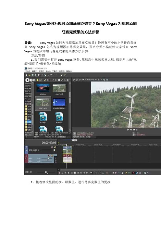Click the video output FX icon in preview
This screenshot has width=161, height=228.
click(x=80, y=80)
